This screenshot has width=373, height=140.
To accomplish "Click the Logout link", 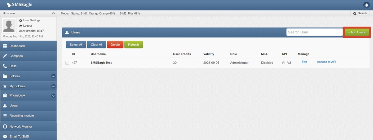I will point(28,26).
